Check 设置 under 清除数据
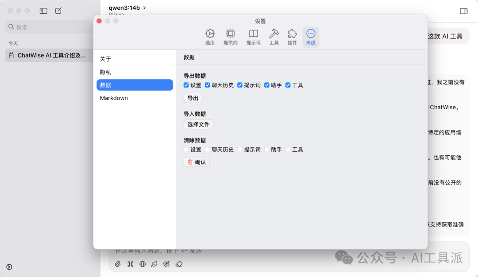478x277 pixels. 186,149
